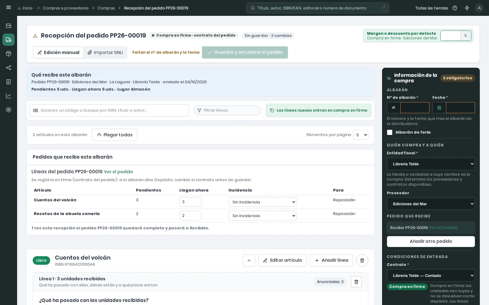
Task: Check the Albarán de feria checkbox
Action: coord(390,132)
